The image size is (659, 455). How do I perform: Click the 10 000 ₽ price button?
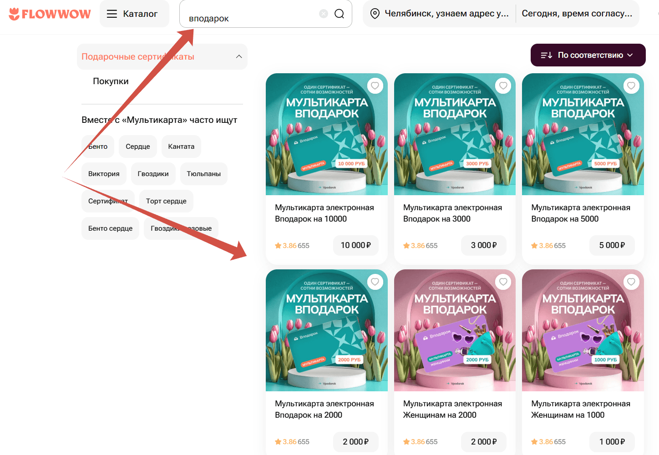(x=355, y=245)
